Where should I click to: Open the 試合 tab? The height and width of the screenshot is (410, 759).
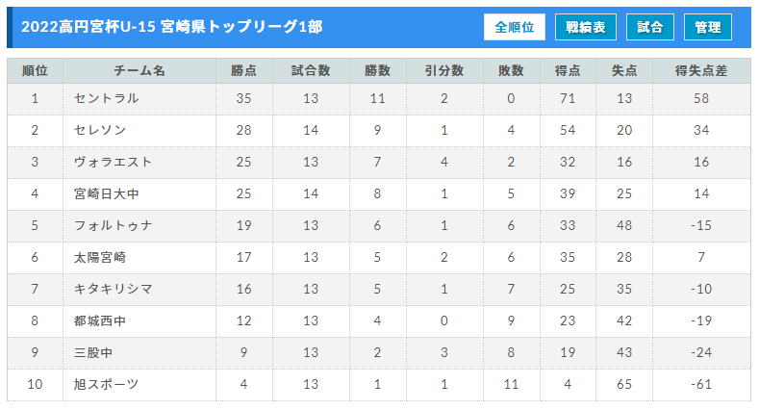pyautogui.click(x=649, y=27)
